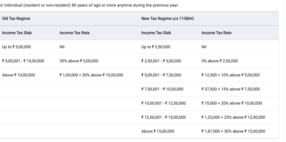Click the Up to ₹ 5,00,000 slab cell

16,47
